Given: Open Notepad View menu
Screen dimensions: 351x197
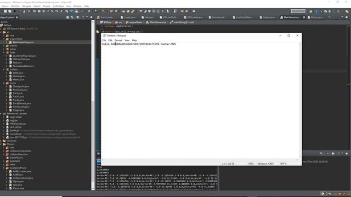Looking at the screenshot, I should [127, 40].
